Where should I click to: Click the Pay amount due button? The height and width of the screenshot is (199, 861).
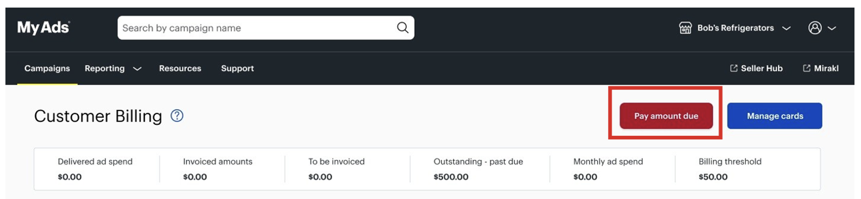click(x=666, y=116)
